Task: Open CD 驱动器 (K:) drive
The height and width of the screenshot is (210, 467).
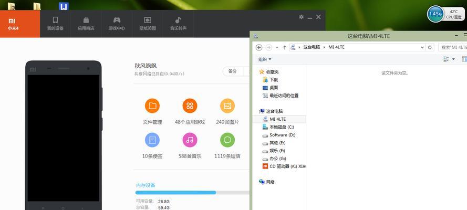Action: coord(284,166)
